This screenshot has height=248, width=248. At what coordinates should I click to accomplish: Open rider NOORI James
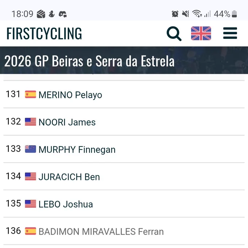pyautogui.click(x=67, y=122)
